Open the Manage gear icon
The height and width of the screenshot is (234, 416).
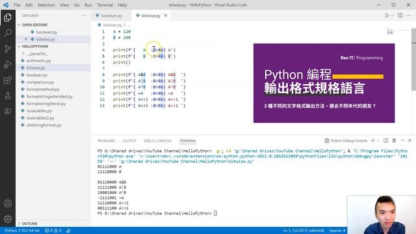pyautogui.click(x=8, y=219)
